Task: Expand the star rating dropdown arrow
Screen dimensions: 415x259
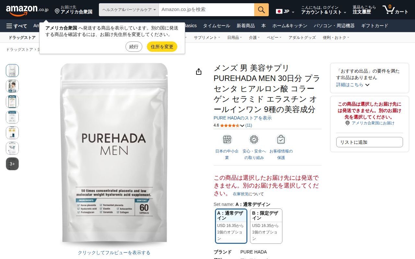Action: coord(242,126)
